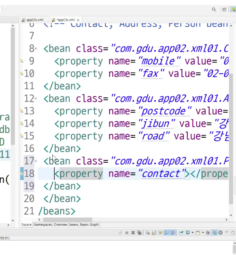Collapse the bean fold at line 17
Viewport: 236px width, 255px height.
pos(36,161)
